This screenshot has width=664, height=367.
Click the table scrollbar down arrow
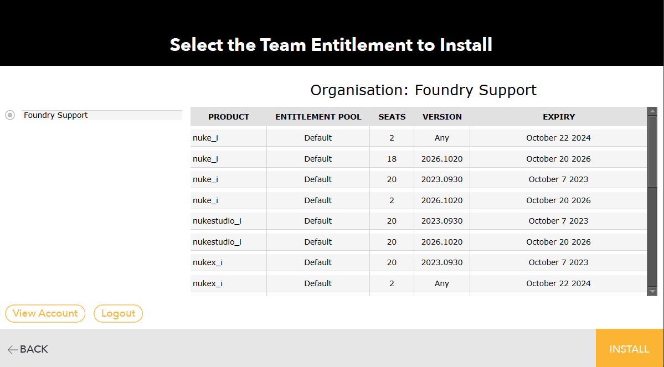point(652,291)
